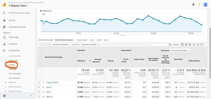Collapse the sidebar with the chevron
Screen dimensions: 211x99
coord(31,96)
